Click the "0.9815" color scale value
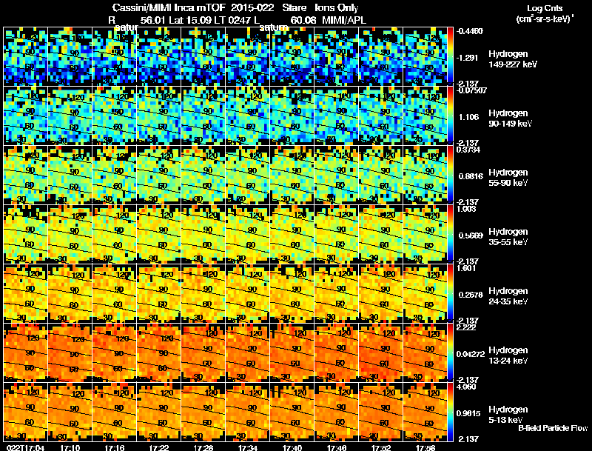The image size is (592, 451). [468, 414]
